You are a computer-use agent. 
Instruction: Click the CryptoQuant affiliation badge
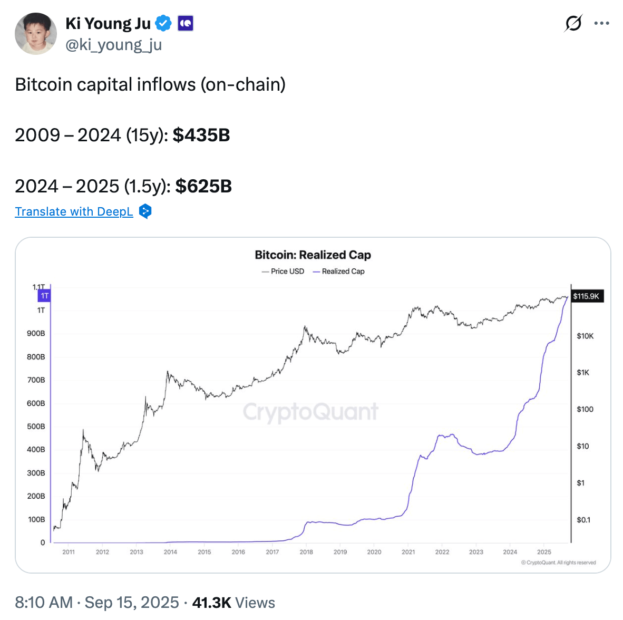pyautogui.click(x=186, y=23)
